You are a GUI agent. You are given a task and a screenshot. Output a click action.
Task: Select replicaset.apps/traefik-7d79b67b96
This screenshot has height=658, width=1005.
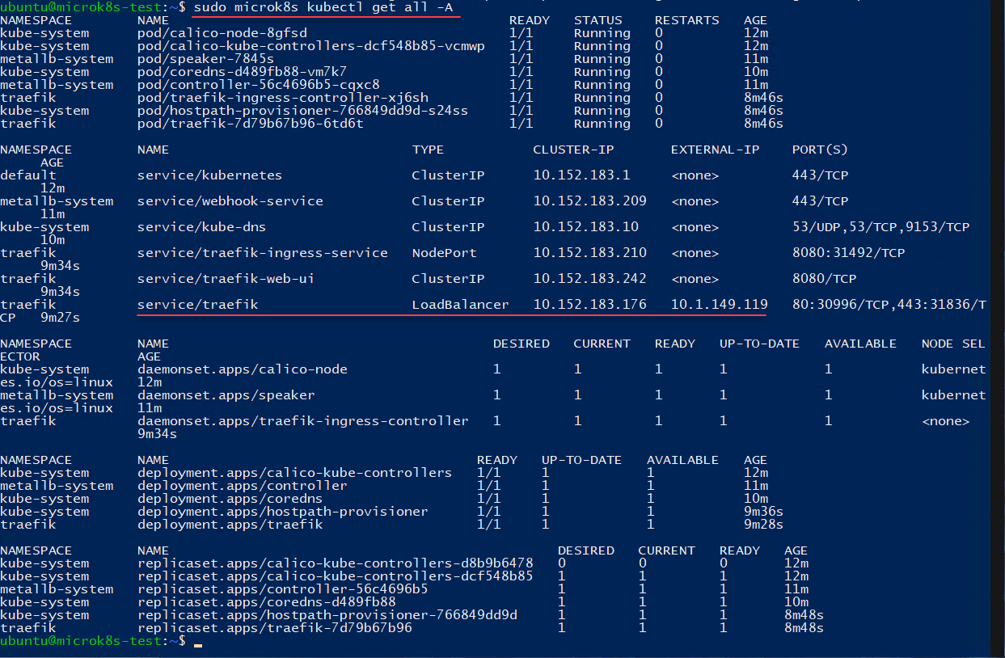(275, 628)
